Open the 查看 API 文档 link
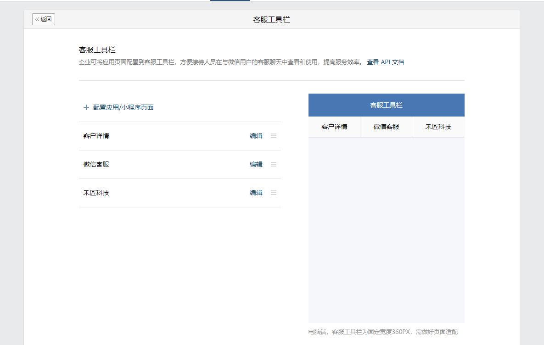Image resolution: width=544 pixels, height=345 pixels. tap(385, 62)
